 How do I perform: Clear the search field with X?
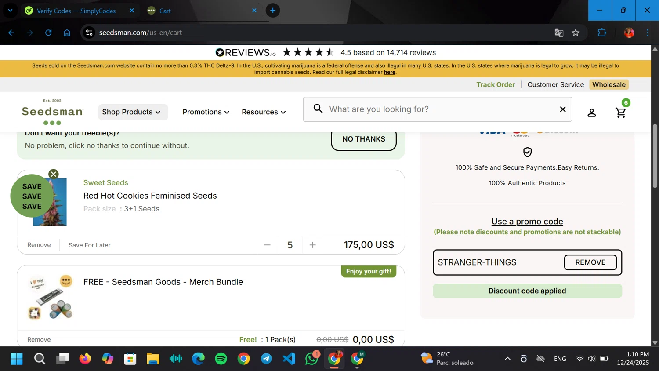point(562,109)
